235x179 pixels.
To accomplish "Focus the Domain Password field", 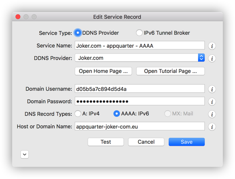I will pyautogui.click(x=140, y=101).
